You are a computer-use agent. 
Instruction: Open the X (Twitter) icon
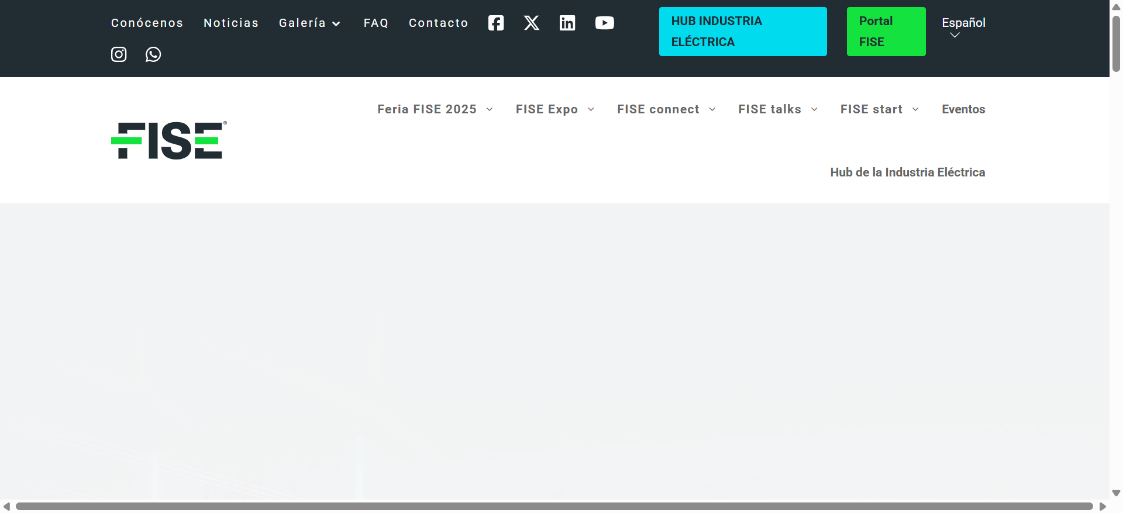click(532, 23)
